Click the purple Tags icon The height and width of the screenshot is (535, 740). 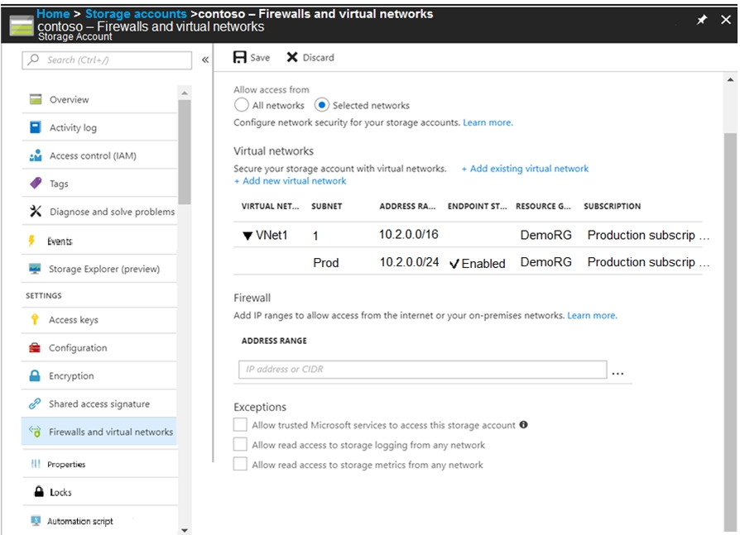coord(36,183)
